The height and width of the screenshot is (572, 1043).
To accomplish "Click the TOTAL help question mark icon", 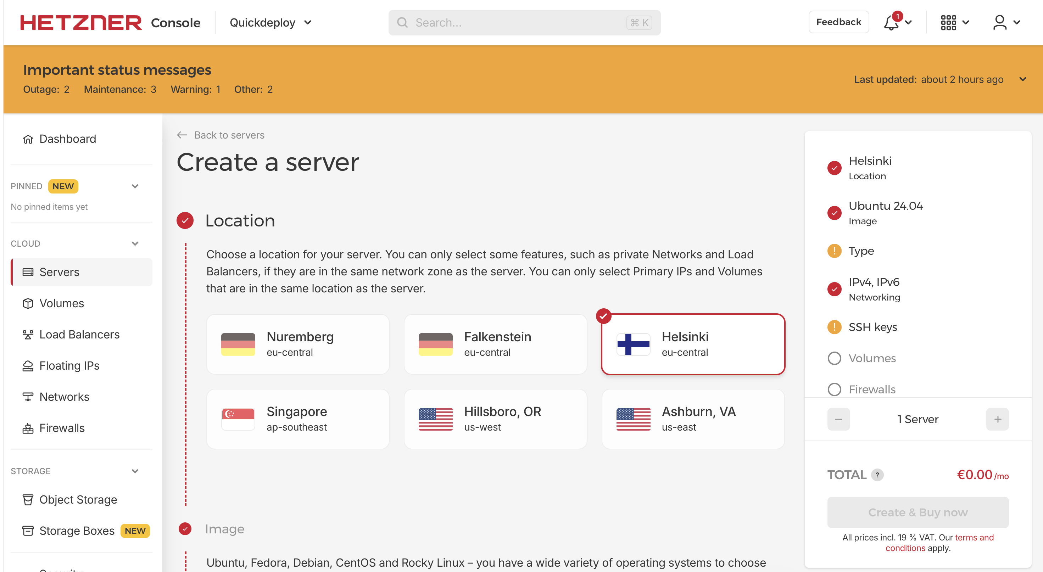I will click(x=877, y=475).
